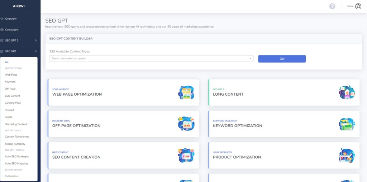The image size is (367, 182).
Task: Click the aikiwi username text
Action: coord(350,6)
